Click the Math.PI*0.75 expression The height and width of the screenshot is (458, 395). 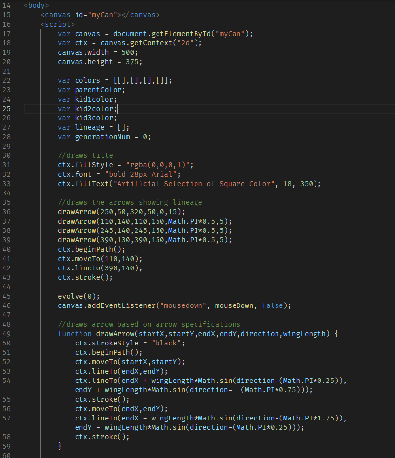pyautogui.click(x=270, y=390)
